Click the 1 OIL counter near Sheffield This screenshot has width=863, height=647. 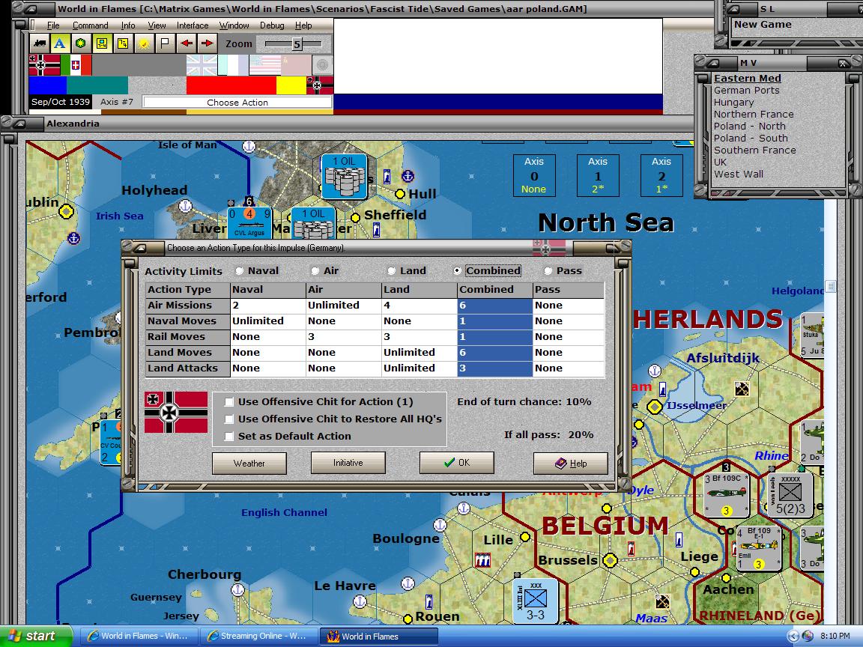click(x=313, y=223)
